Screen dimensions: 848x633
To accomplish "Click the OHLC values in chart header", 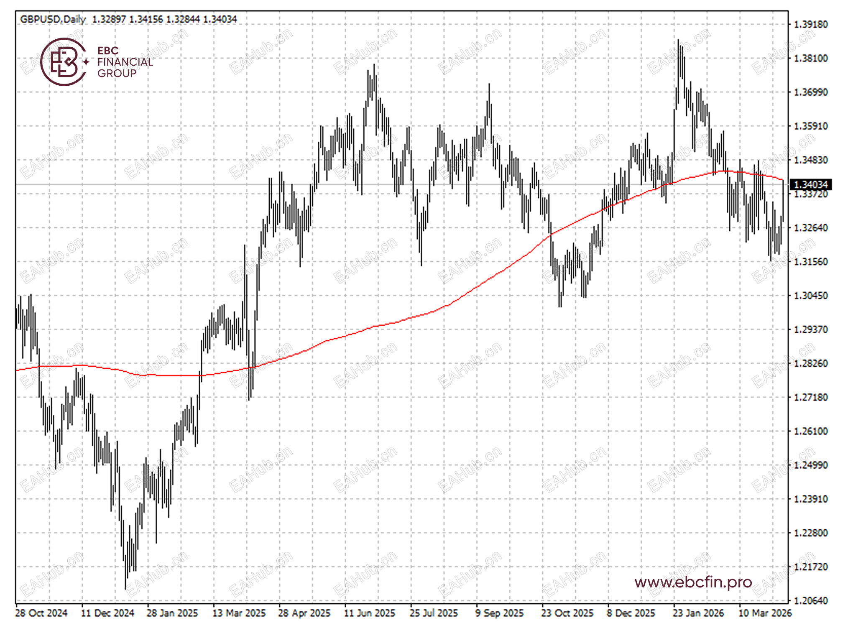I will 164,19.
